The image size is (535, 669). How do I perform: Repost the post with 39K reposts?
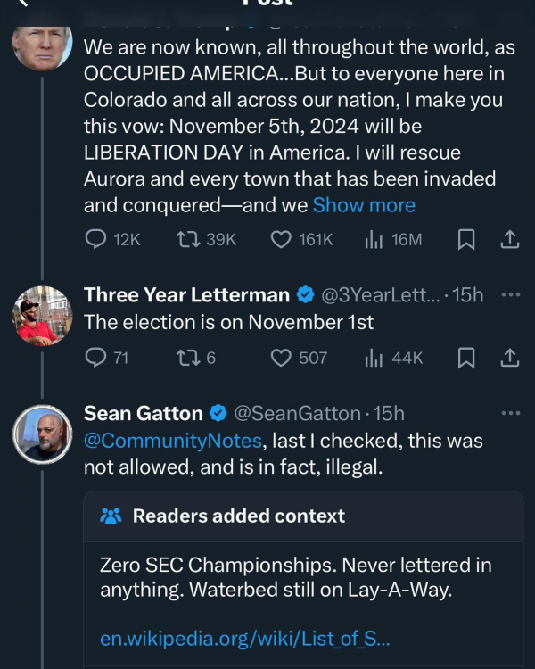188,239
